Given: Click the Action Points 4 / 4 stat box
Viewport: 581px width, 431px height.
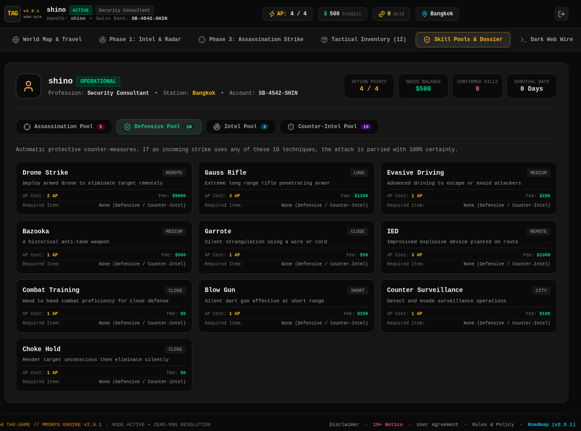Looking at the screenshot, I should [369, 86].
